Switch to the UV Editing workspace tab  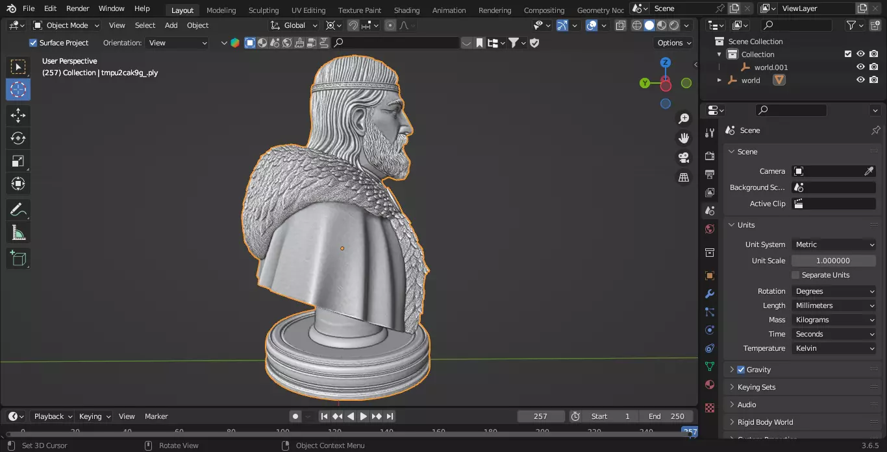click(308, 10)
